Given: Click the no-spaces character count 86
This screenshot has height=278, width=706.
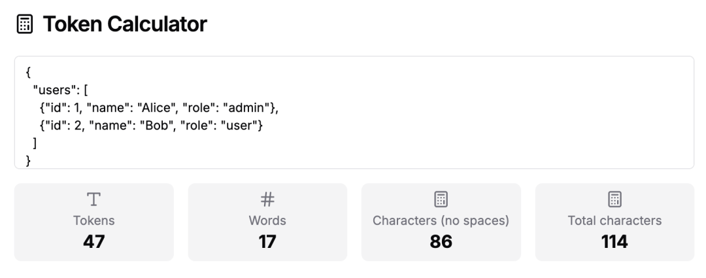Looking at the screenshot, I should [441, 242].
